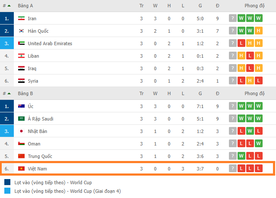Screen dimensions: 276x198
Task: Click the yellow H badge in Hàn Quốc's form
Action: point(258,31)
